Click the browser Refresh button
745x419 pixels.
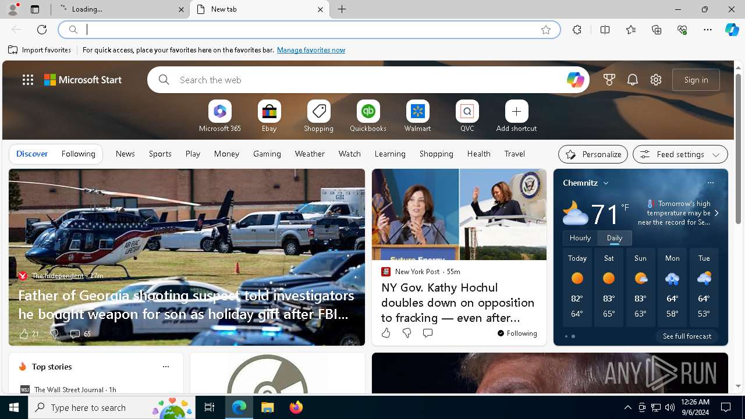(x=42, y=30)
